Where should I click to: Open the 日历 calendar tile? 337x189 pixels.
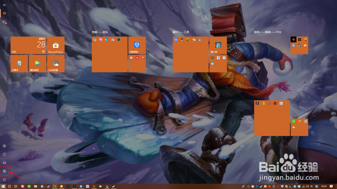[x=28, y=45]
